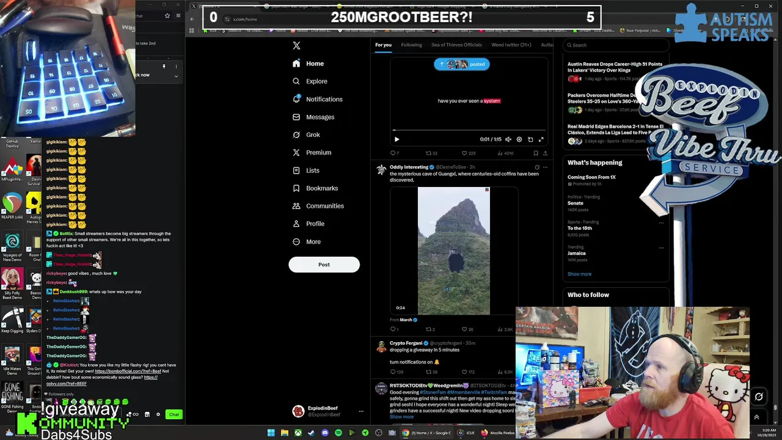
Task: Open more options on Oddly Interesting post
Action: pyautogui.click(x=545, y=167)
